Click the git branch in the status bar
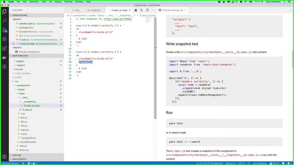 pos(11,163)
